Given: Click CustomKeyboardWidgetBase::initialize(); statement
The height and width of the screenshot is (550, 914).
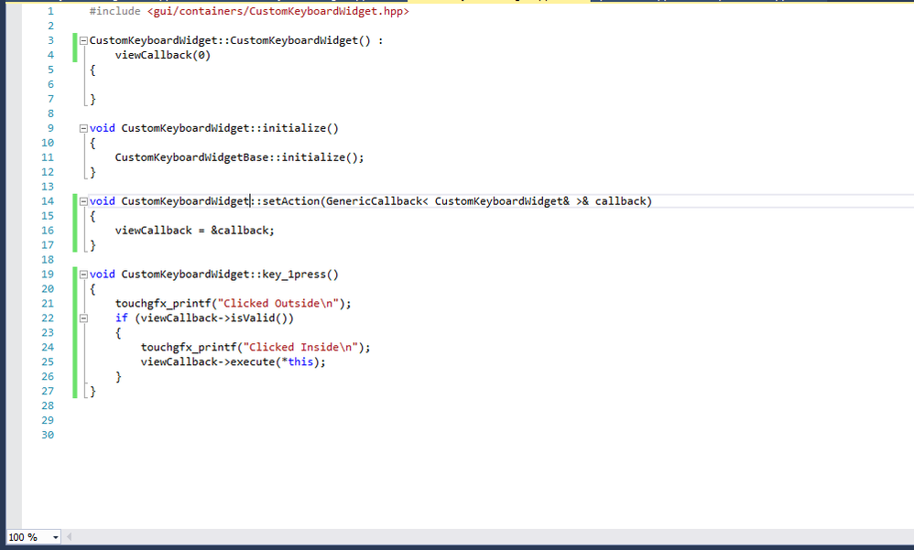Looking at the screenshot, I should click(239, 157).
